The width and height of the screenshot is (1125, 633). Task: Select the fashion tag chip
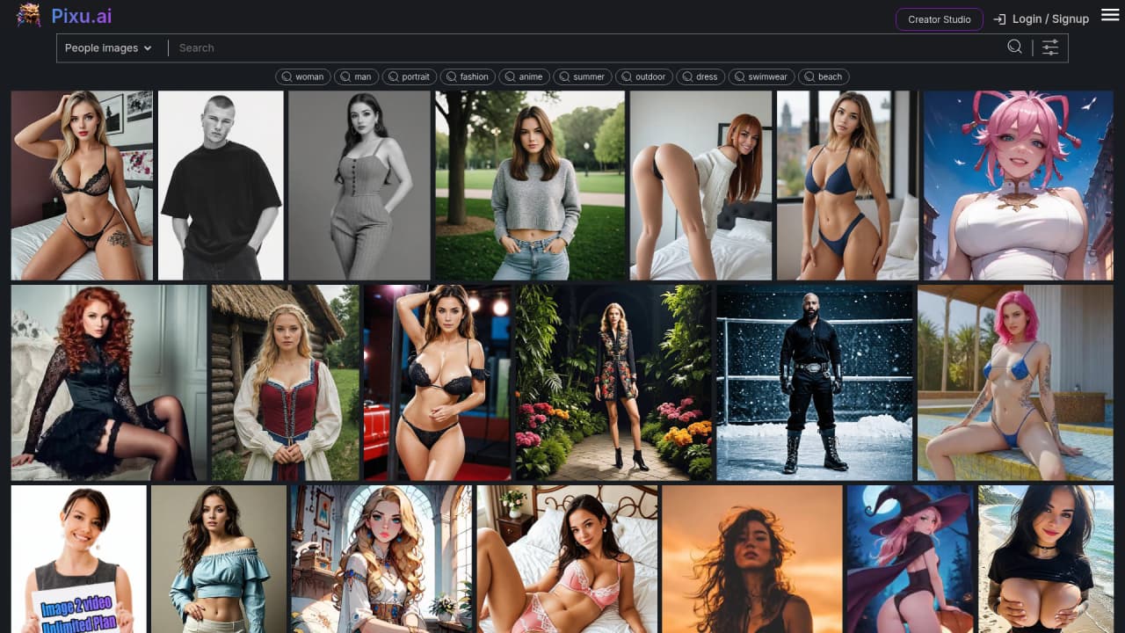pos(468,76)
